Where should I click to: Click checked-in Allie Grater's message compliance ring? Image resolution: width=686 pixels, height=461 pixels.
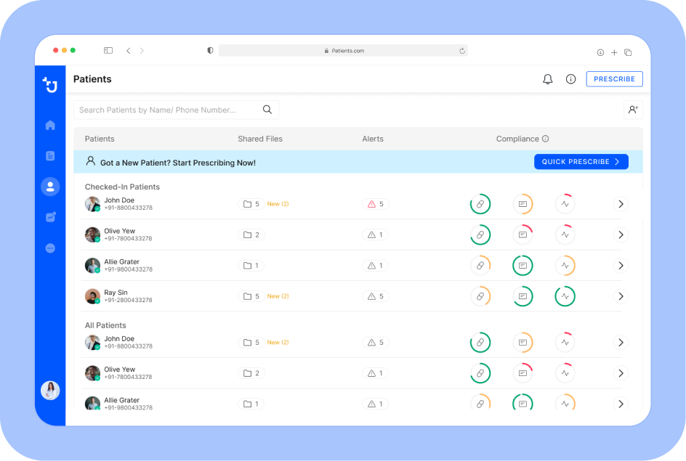[x=522, y=265]
